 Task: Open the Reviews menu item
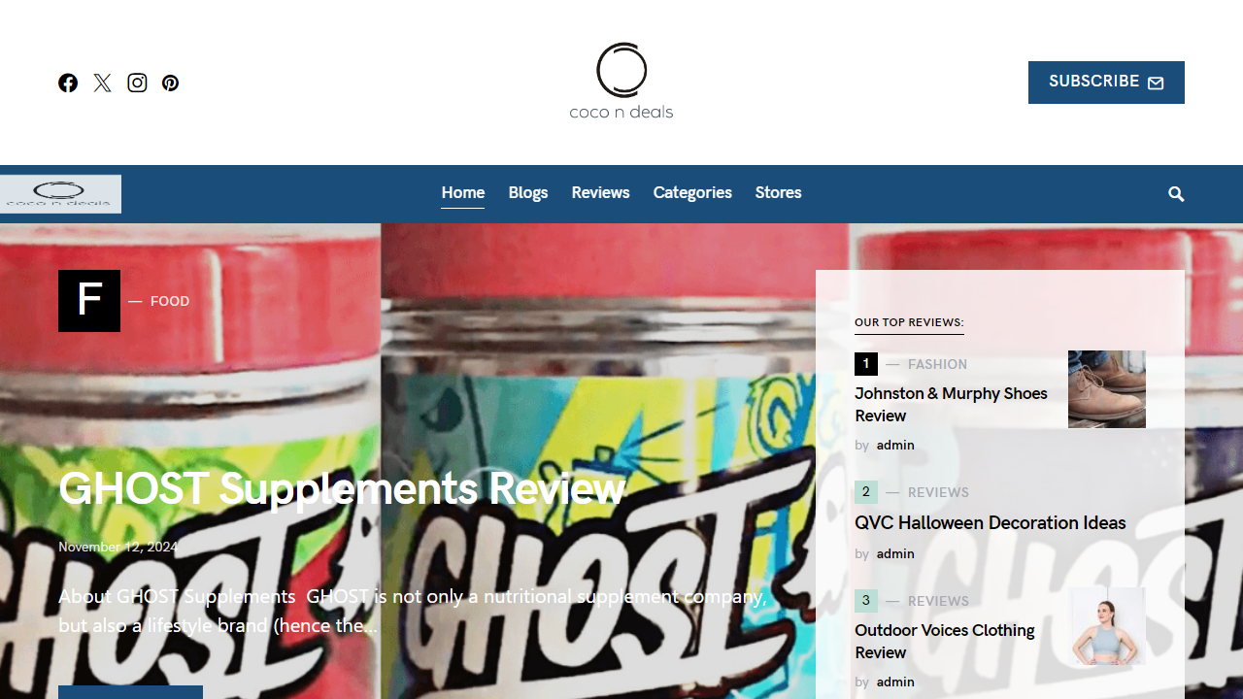click(600, 192)
